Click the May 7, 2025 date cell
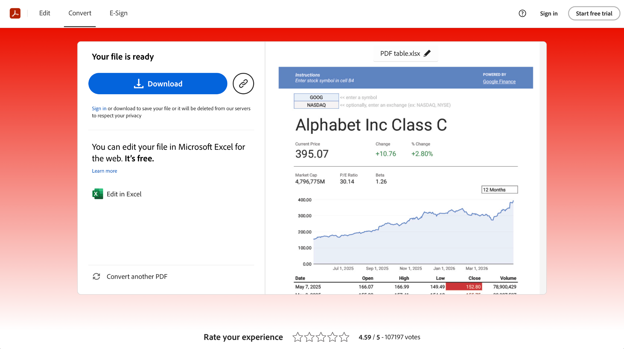The height and width of the screenshot is (349, 624). click(308, 287)
